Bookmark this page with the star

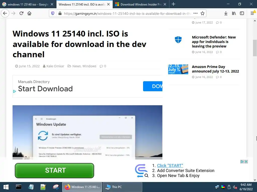[203, 13]
